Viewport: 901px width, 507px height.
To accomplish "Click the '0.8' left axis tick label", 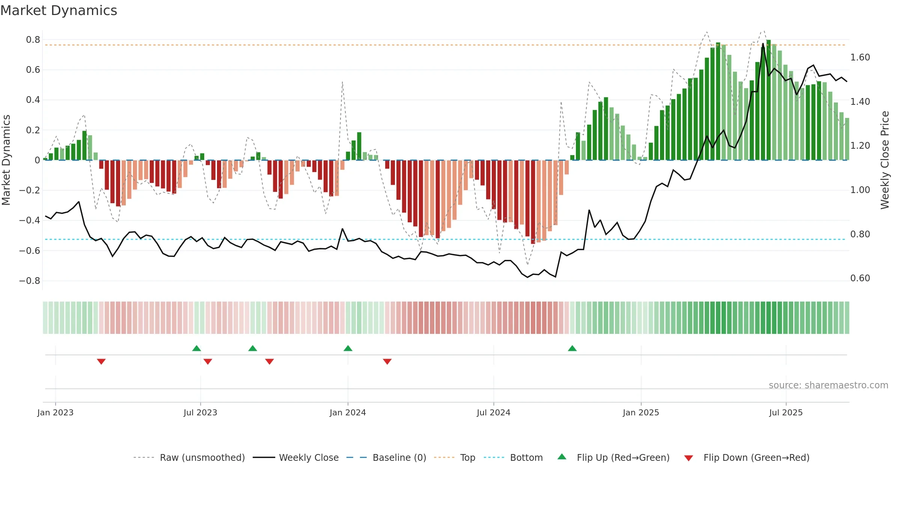I will coord(33,39).
